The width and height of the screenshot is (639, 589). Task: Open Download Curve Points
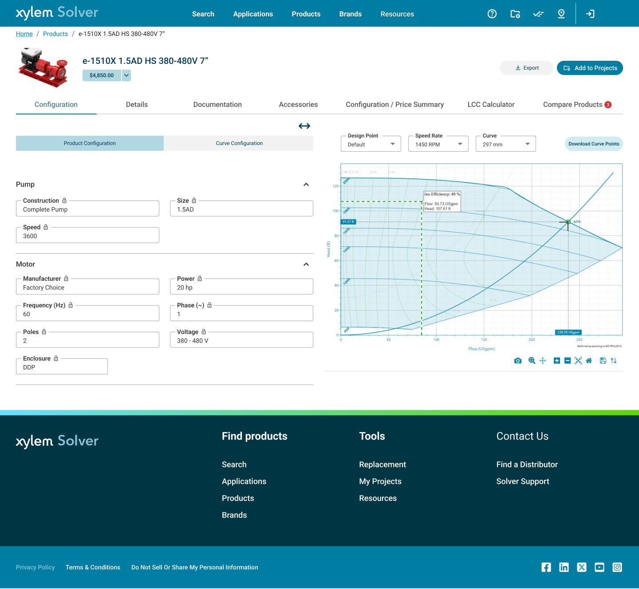pos(594,144)
